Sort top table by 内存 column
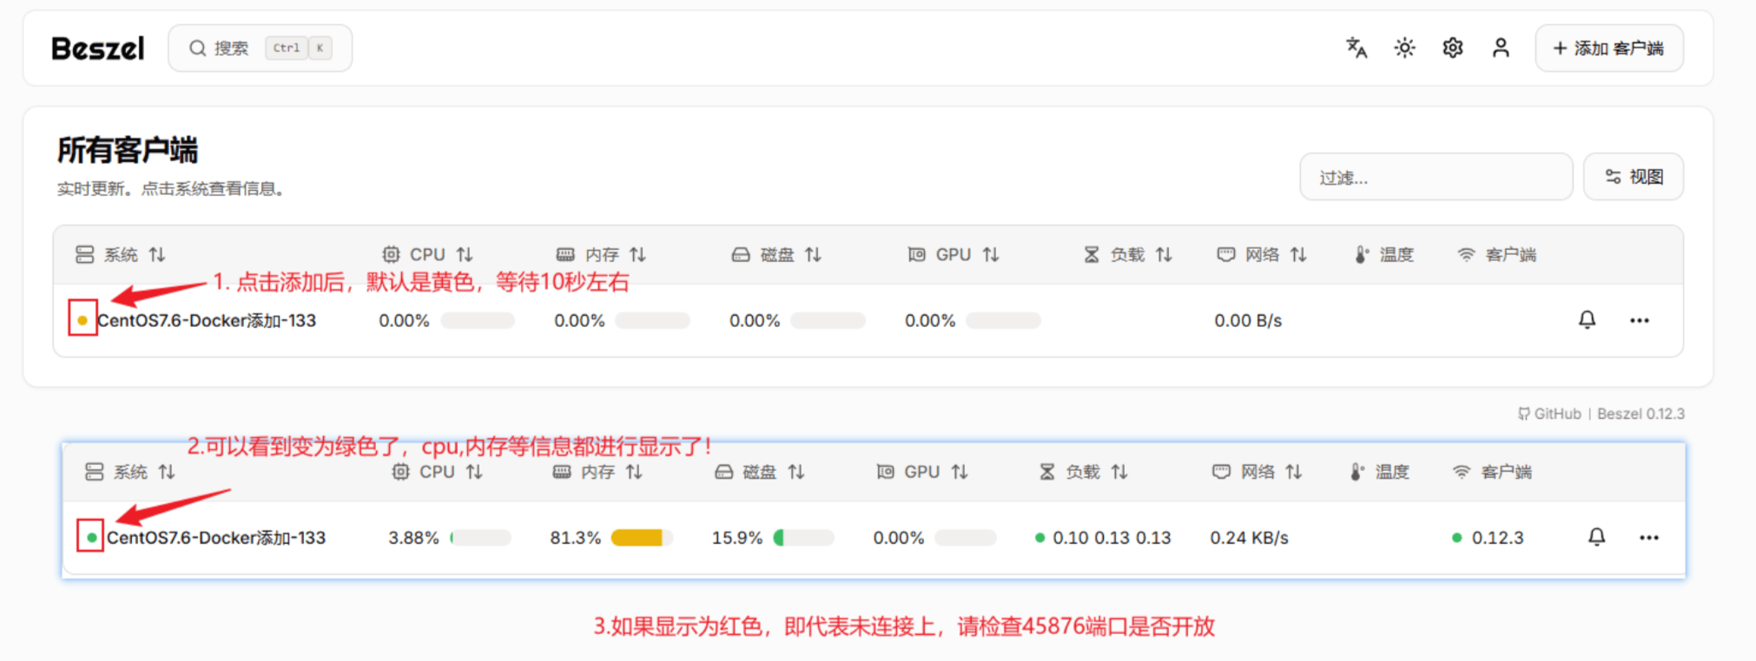 tap(602, 254)
